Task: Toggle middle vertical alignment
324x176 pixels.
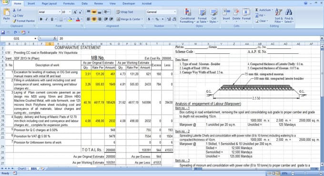Action: [x=94, y=12]
